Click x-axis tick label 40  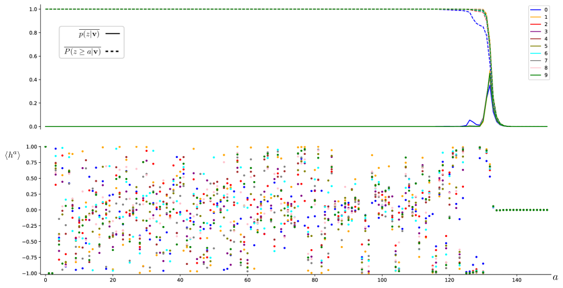[x=180, y=279]
